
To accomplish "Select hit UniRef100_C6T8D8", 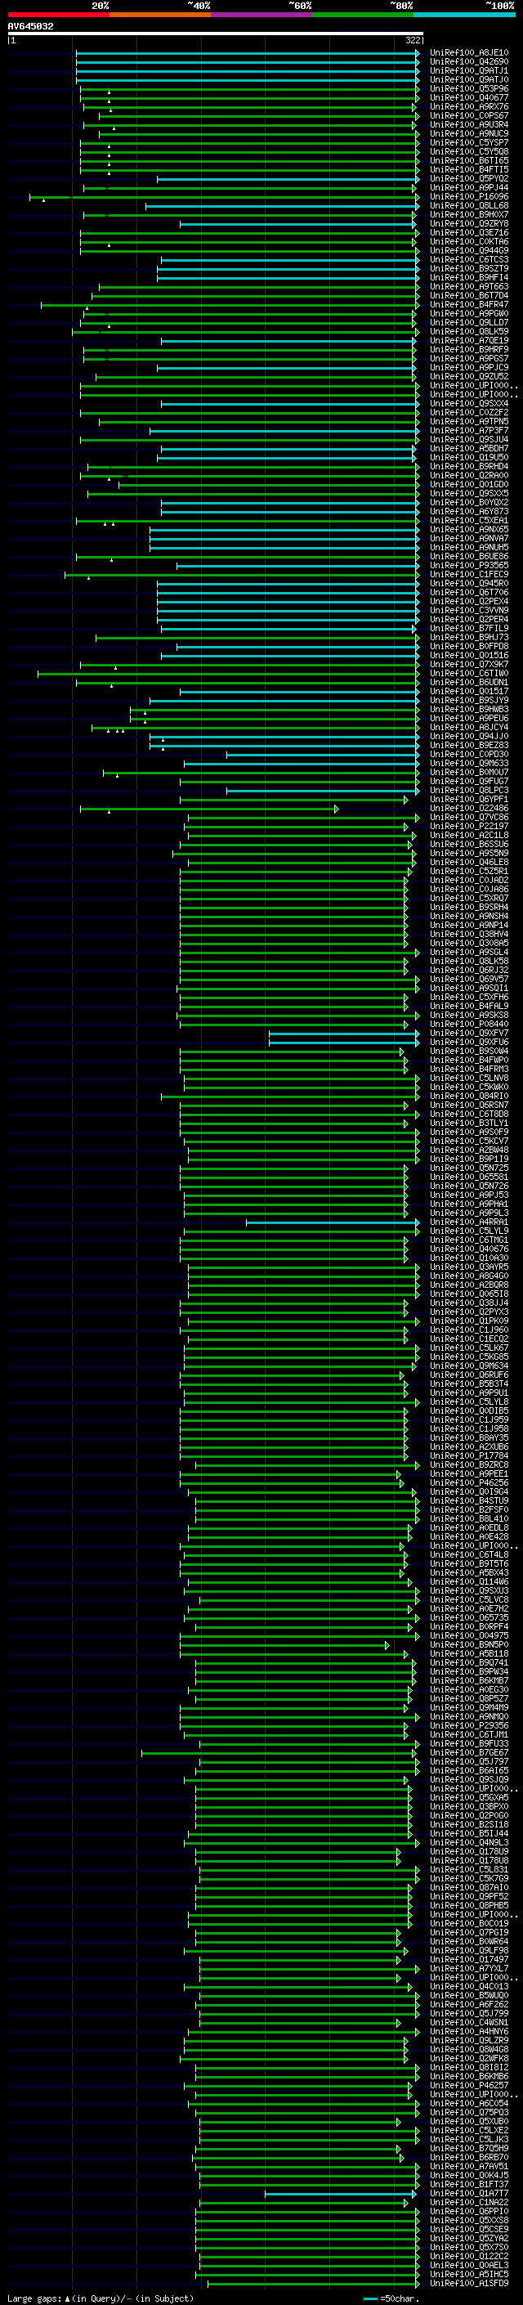I will click(x=469, y=1114).
